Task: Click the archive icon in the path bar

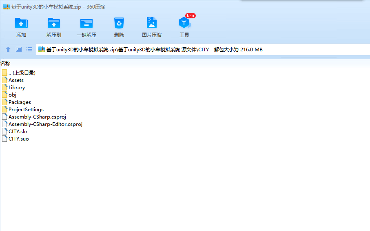Action: tap(42, 49)
